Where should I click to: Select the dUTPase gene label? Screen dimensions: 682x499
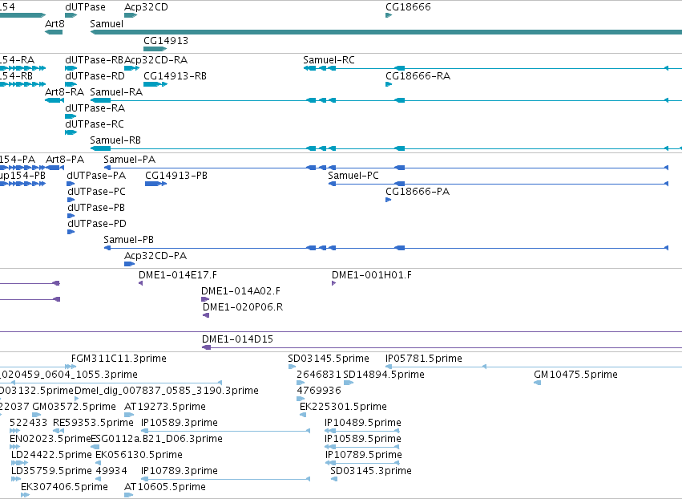coord(85,7)
